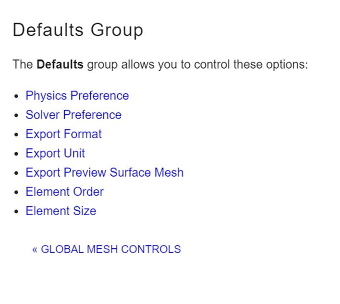Image resolution: width=340 pixels, height=304 pixels.
Task: Click the bold Defaults word in description
Action: point(60,64)
